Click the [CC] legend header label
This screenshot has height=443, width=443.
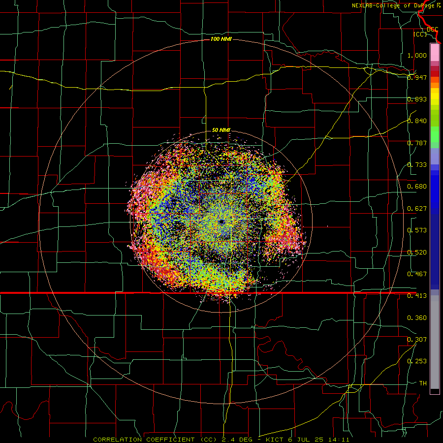(420, 34)
